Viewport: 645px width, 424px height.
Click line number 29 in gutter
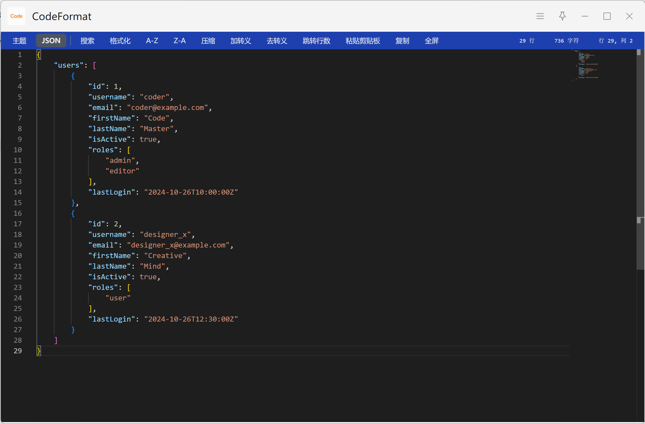click(18, 351)
